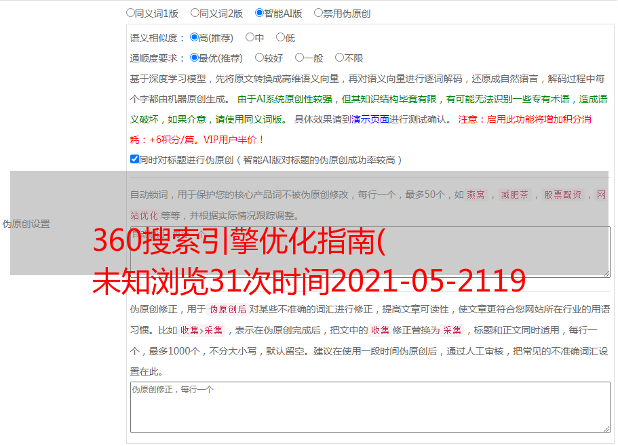Click the red VIP用户半价 notice text

233,140
